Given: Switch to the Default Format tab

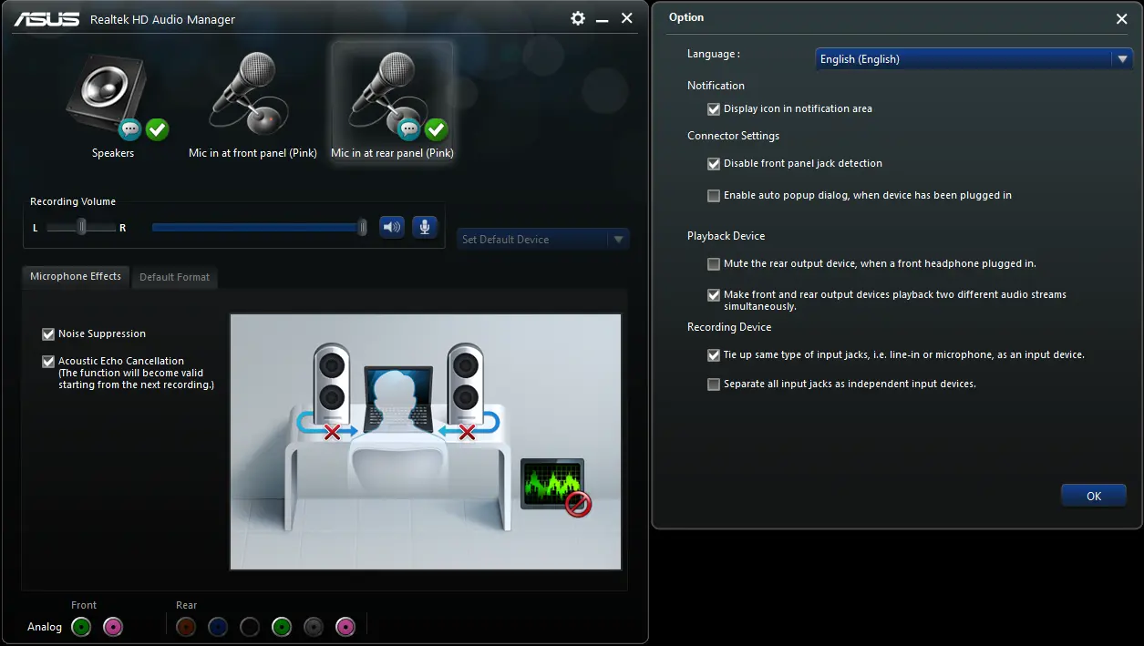Looking at the screenshot, I should [174, 277].
